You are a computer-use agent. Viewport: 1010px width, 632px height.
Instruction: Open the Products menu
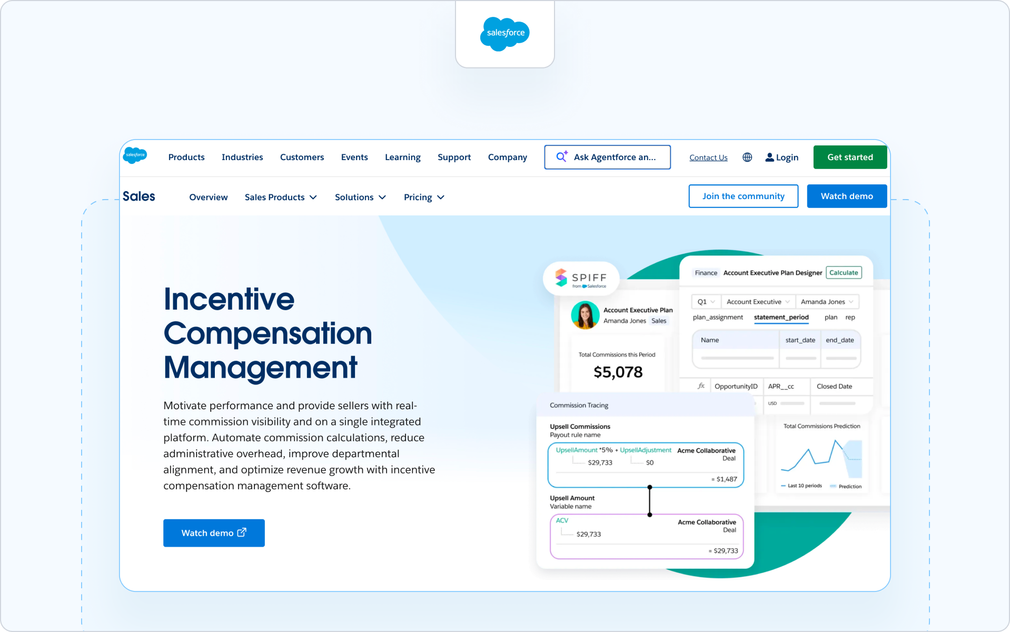(x=186, y=157)
